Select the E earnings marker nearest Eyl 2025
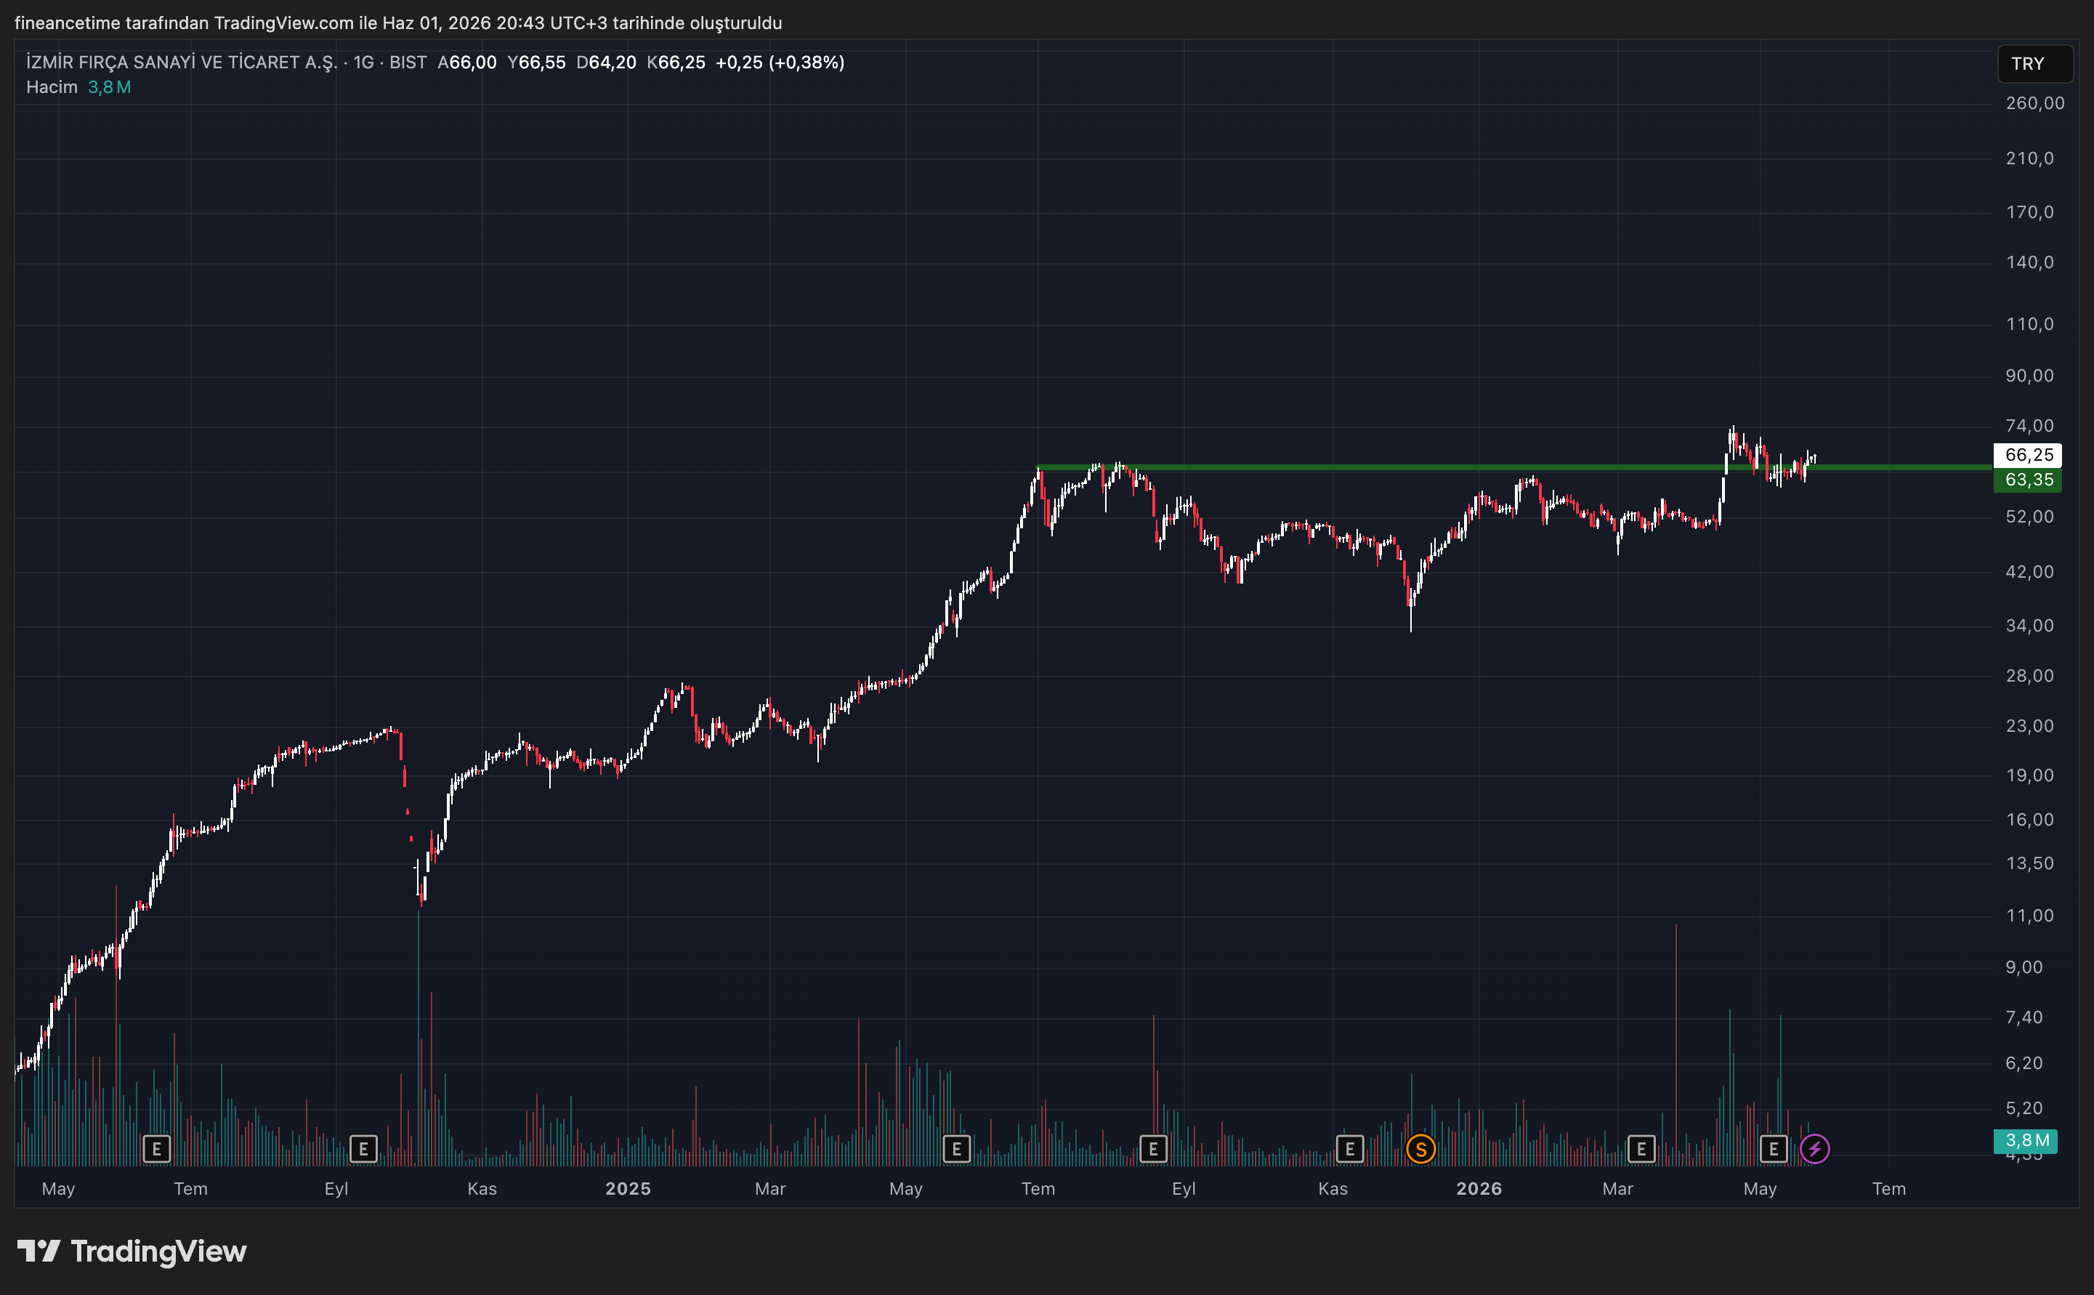 (x=1153, y=1148)
